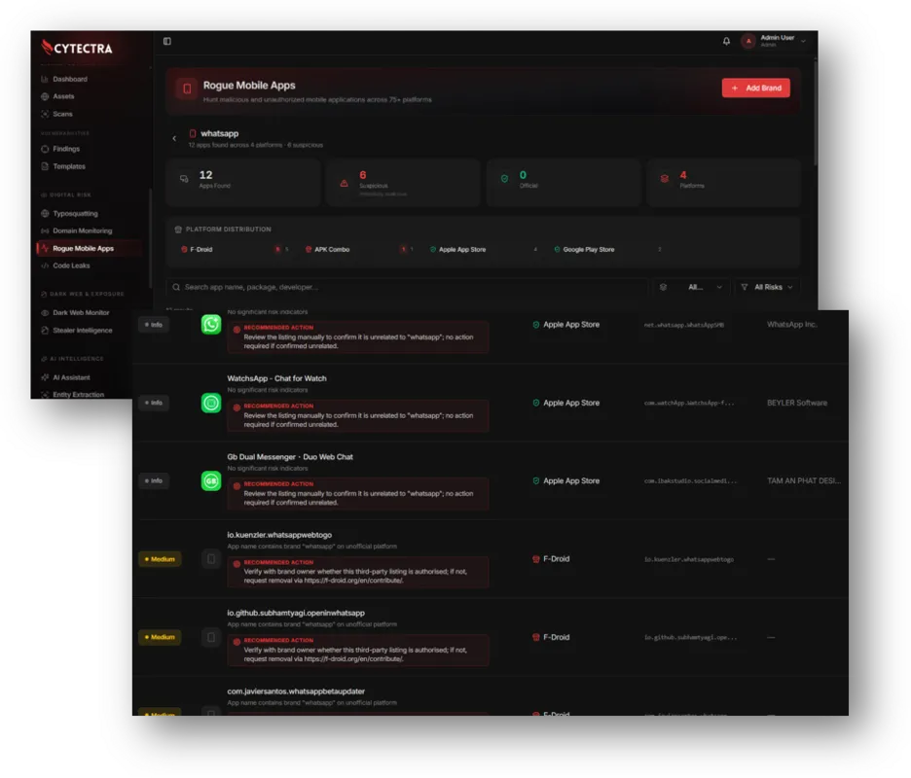
Task: Click Medium badge on io.github.subhamtyagi row
Action: point(160,637)
